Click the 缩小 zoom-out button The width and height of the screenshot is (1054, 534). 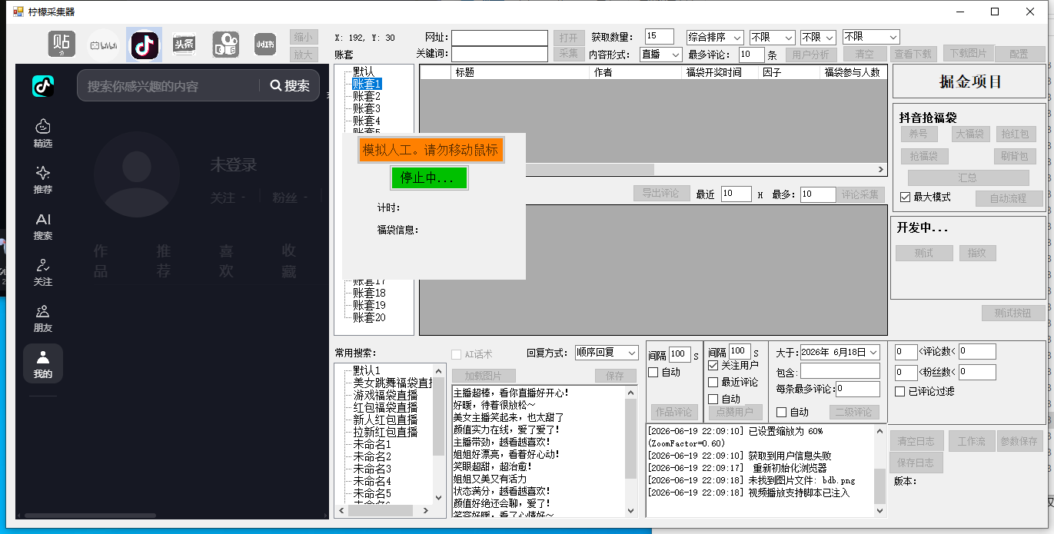pyautogui.click(x=303, y=37)
